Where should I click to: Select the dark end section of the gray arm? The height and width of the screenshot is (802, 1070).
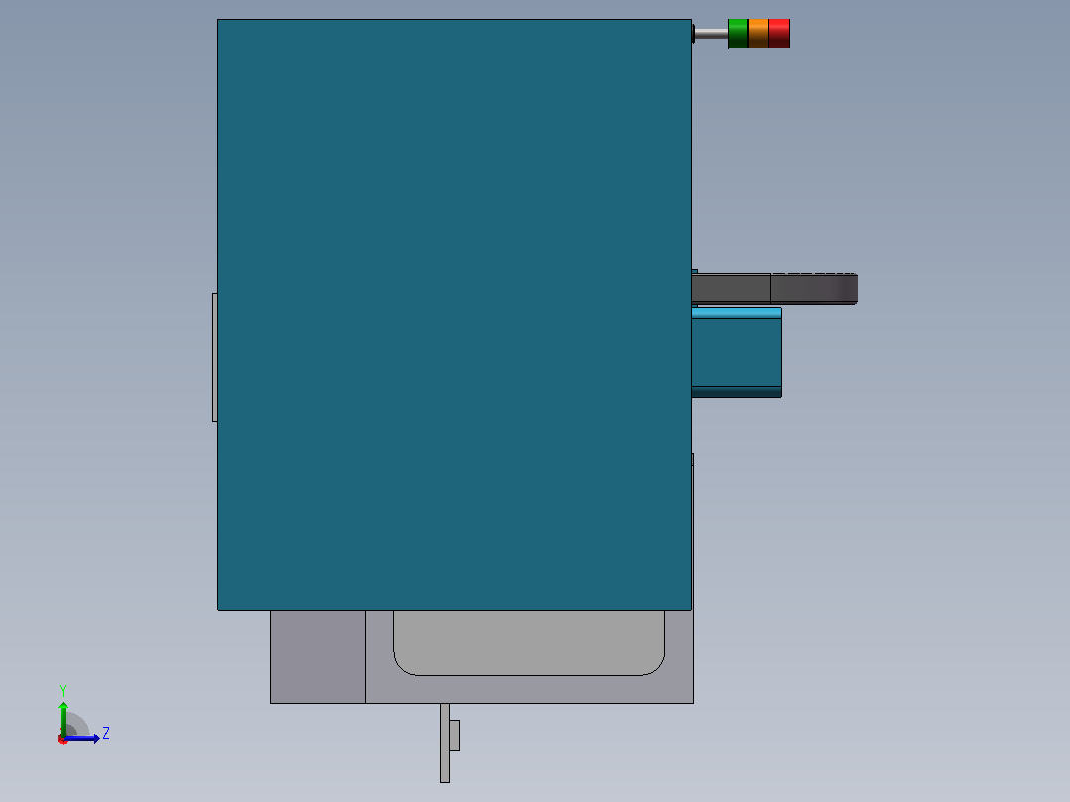point(814,289)
